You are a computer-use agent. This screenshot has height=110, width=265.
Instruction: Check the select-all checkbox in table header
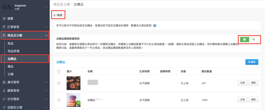[59, 71]
